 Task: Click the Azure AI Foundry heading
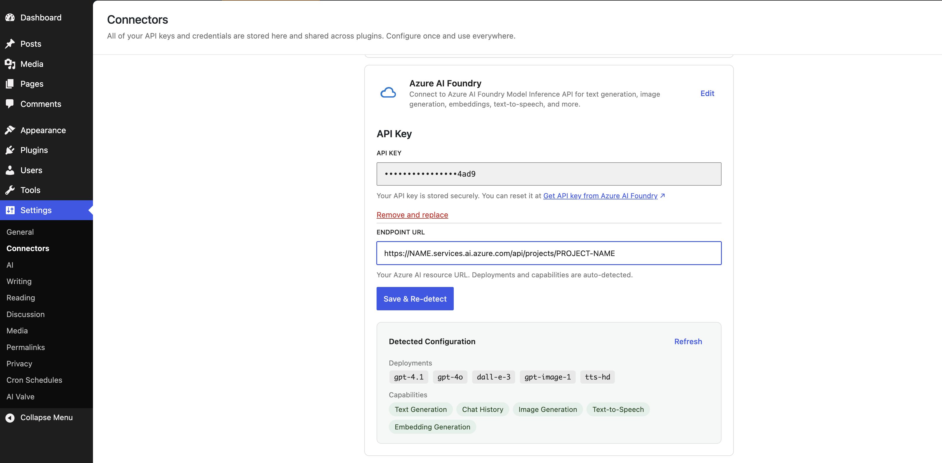(x=445, y=83)
